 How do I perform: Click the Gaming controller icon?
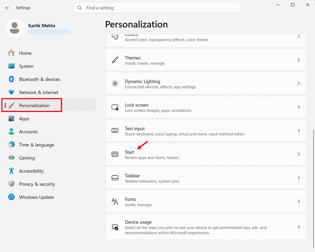(x=11, y=158)
